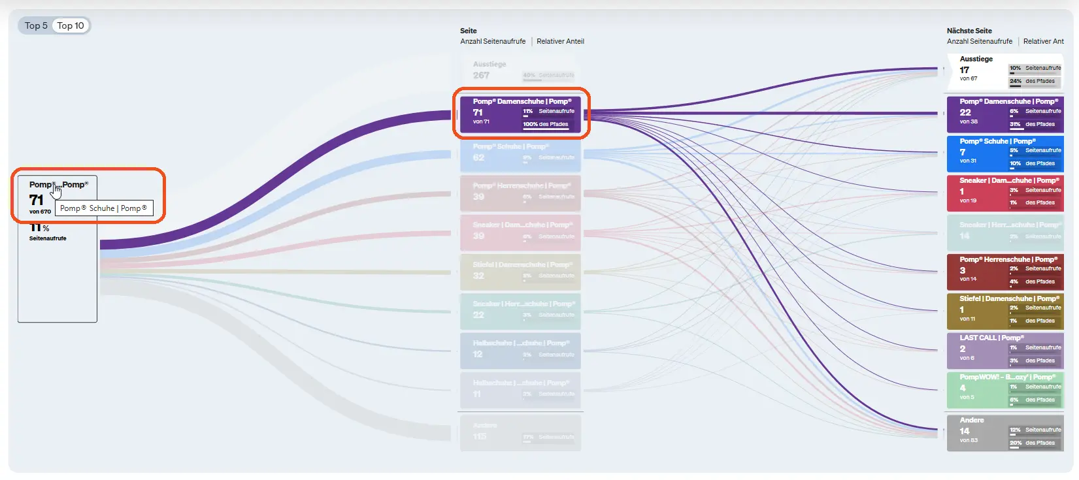Sort Seite column by Anzahl Seitenaufrufe
This screenshot has height=480, width=1079.
[x=493, y=41]
